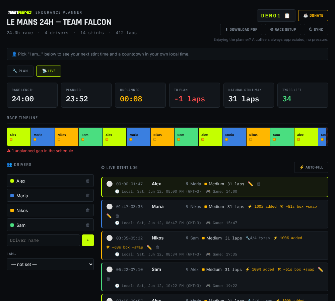The width and height of the screenshot is (335, 301).
Task: Click the Unplanned 00:08 stat card
Action: click(140, 95)
